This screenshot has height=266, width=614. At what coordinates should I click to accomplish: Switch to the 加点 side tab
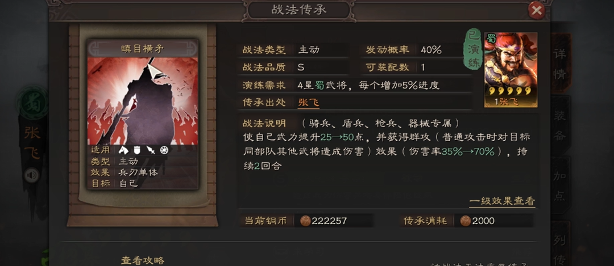(x=561, y=185)
